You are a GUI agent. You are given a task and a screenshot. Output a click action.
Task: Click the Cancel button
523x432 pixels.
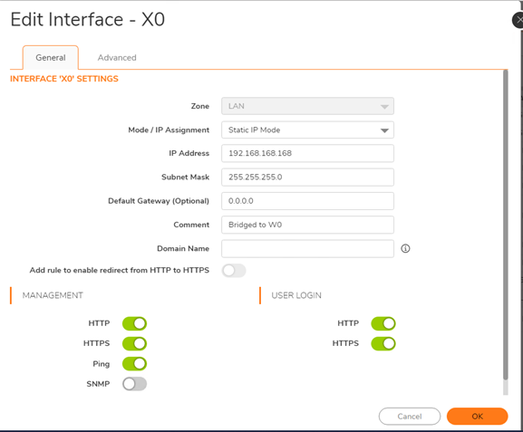pos(410,417)
